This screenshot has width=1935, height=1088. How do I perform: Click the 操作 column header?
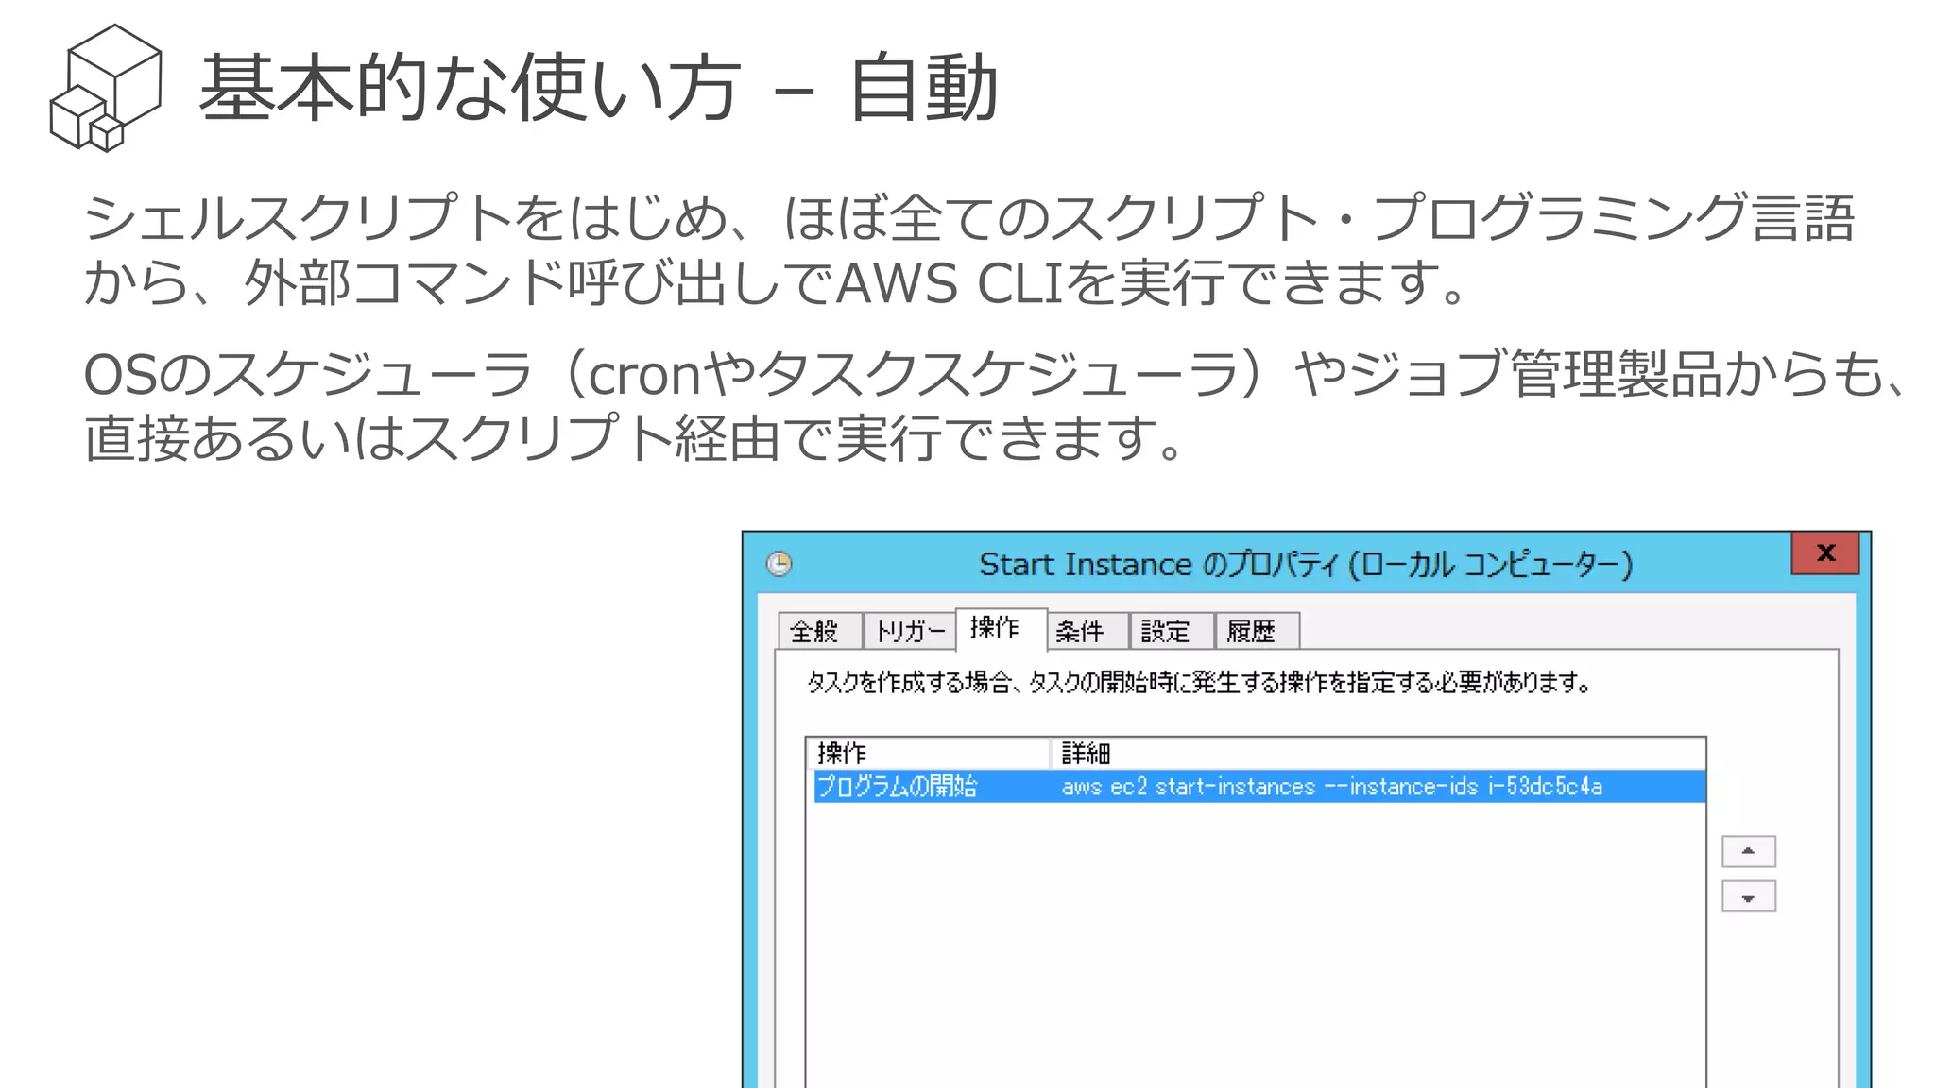coord(928,753)
